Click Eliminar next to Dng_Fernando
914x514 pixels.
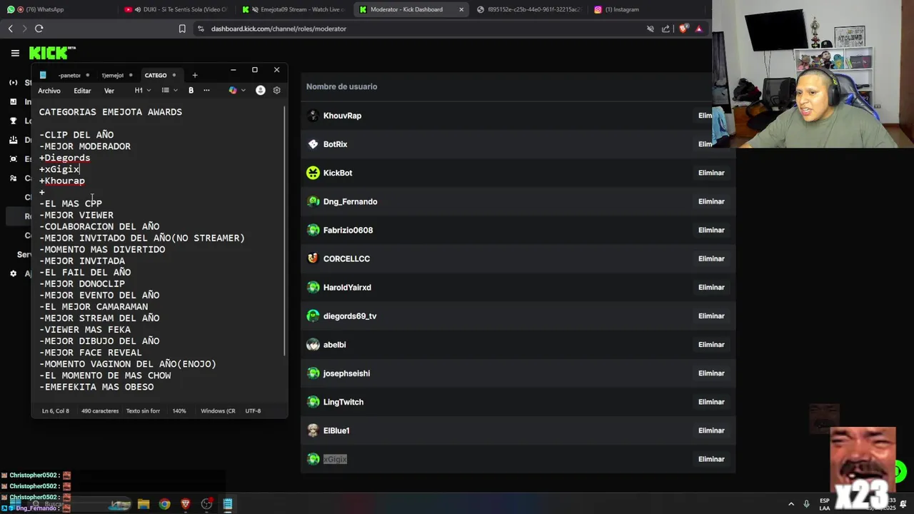(x=711, y=201)
